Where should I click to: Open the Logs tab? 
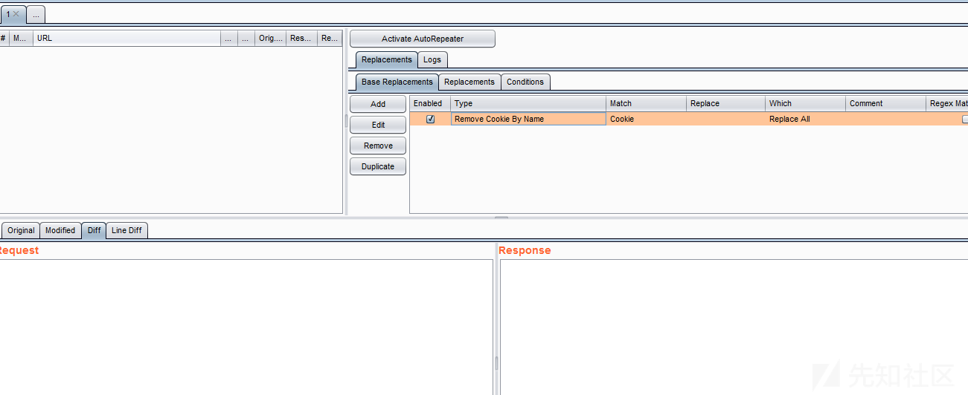(432, 59)
